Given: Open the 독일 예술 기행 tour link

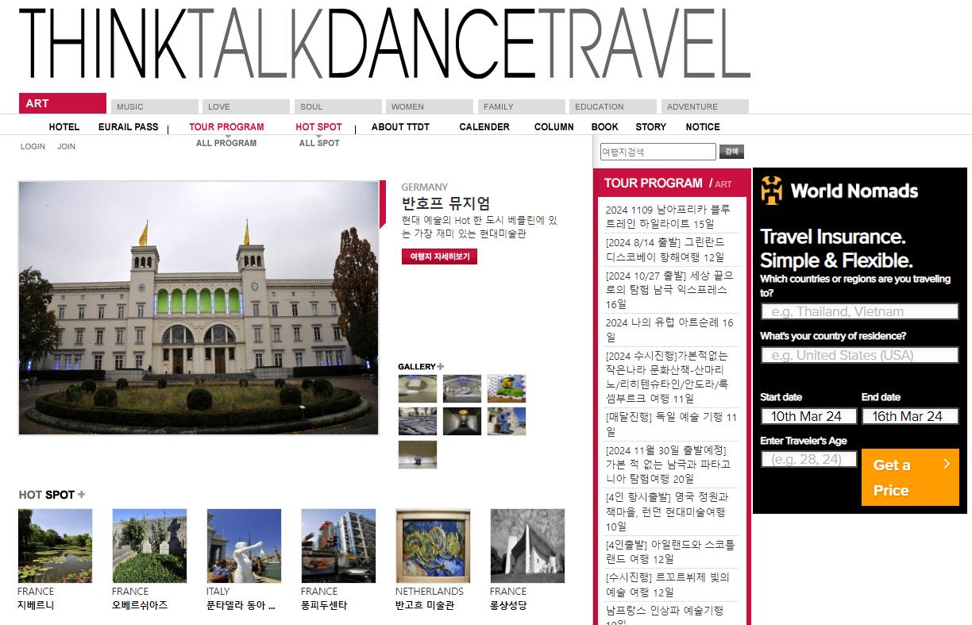Looking at the screenshot, I should [x=670, y=424].
